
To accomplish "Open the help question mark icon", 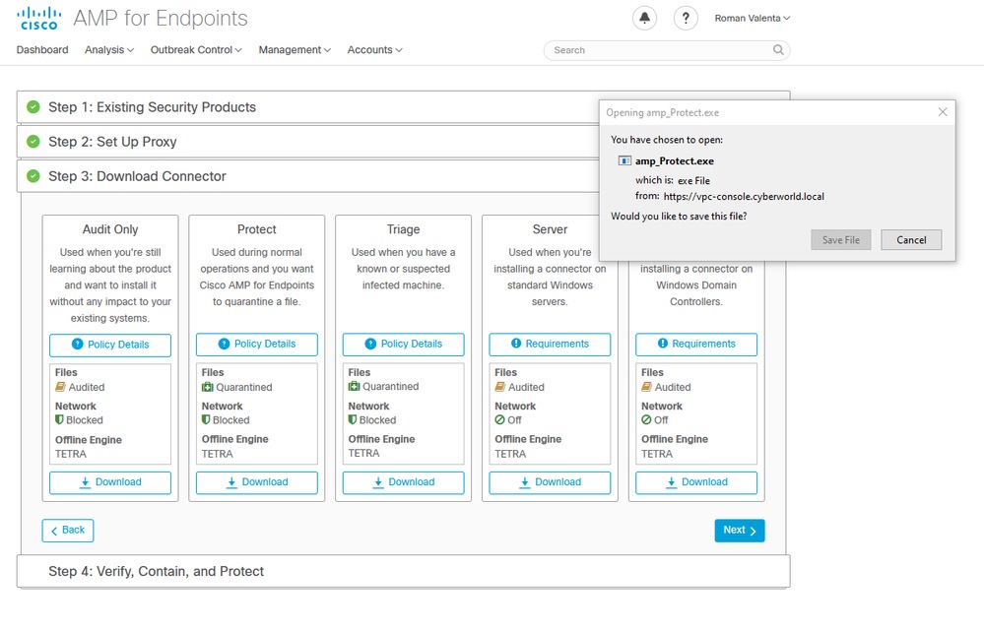I will (686, 17).
